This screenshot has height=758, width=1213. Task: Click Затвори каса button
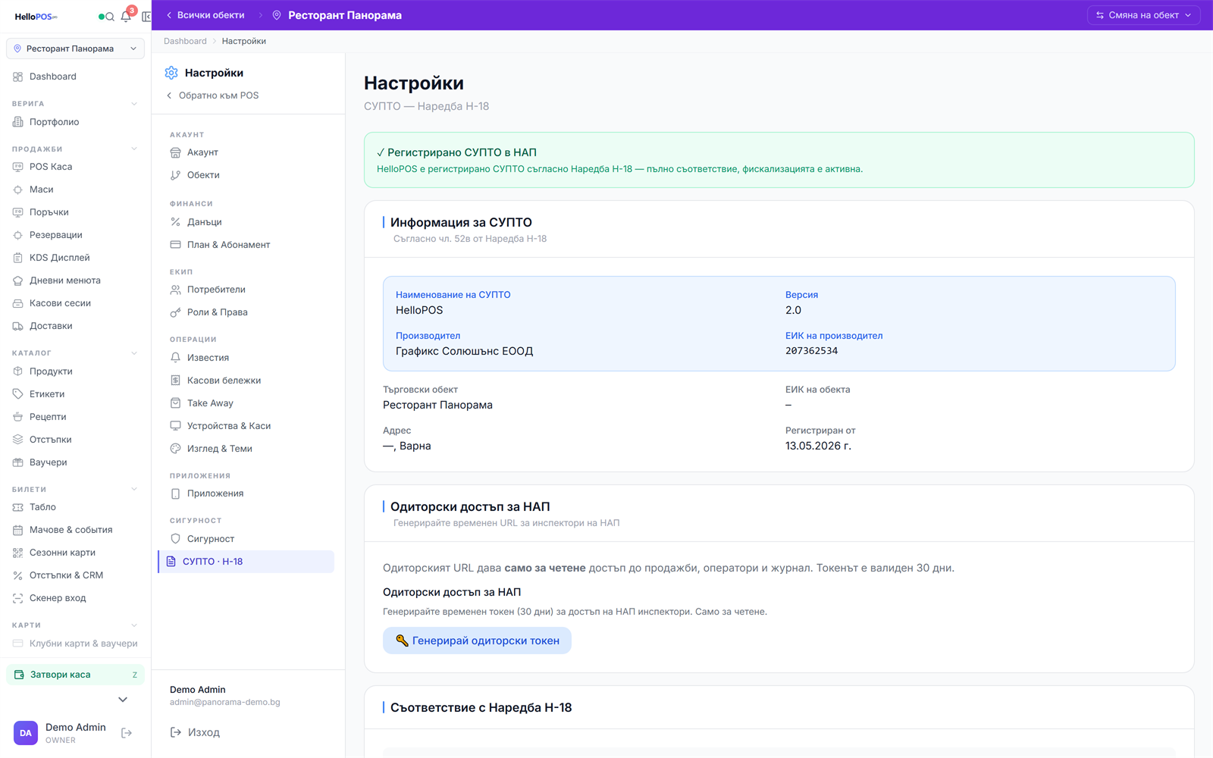pyautogui.click(x=75, y=675)
